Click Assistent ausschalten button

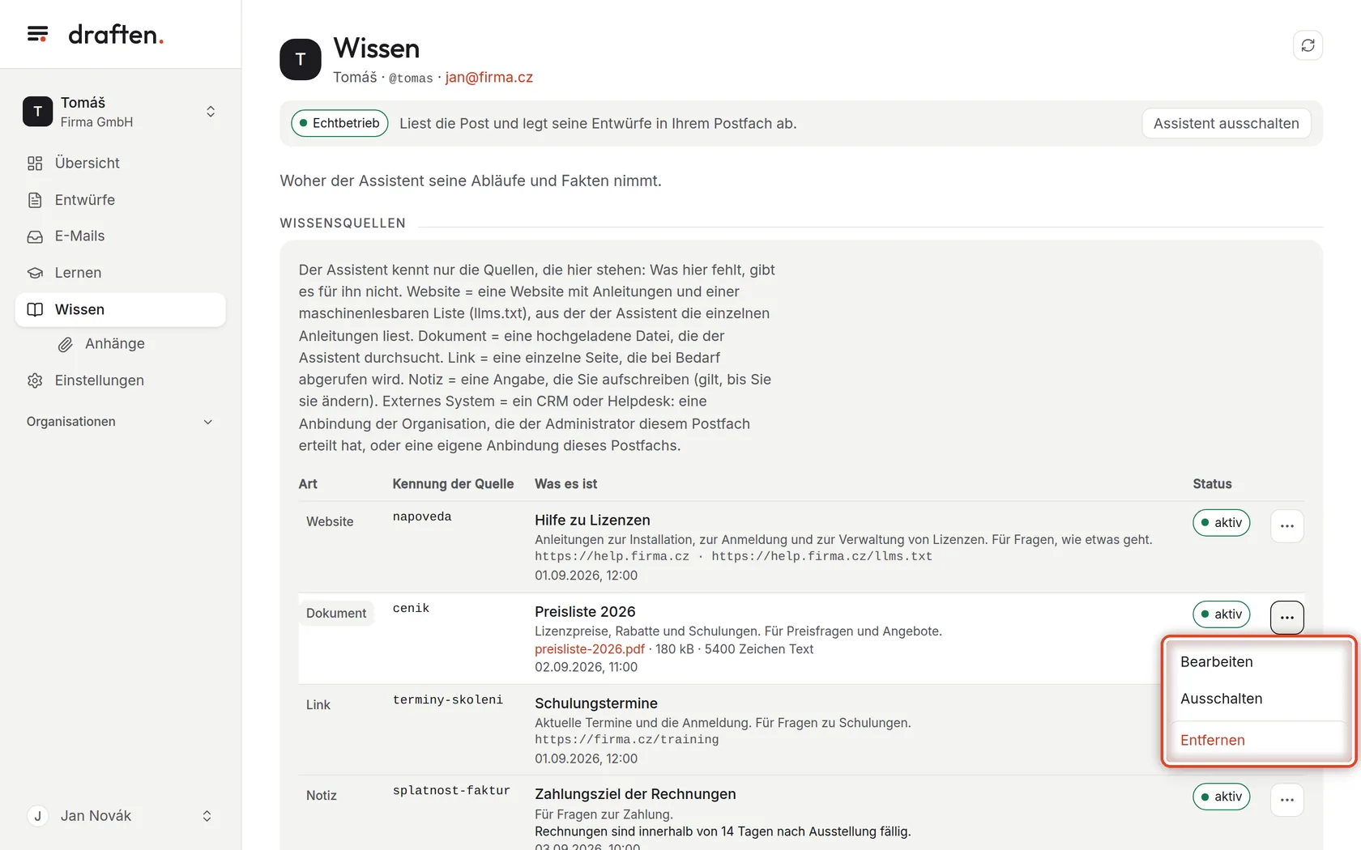click(x=1226, y=123)
